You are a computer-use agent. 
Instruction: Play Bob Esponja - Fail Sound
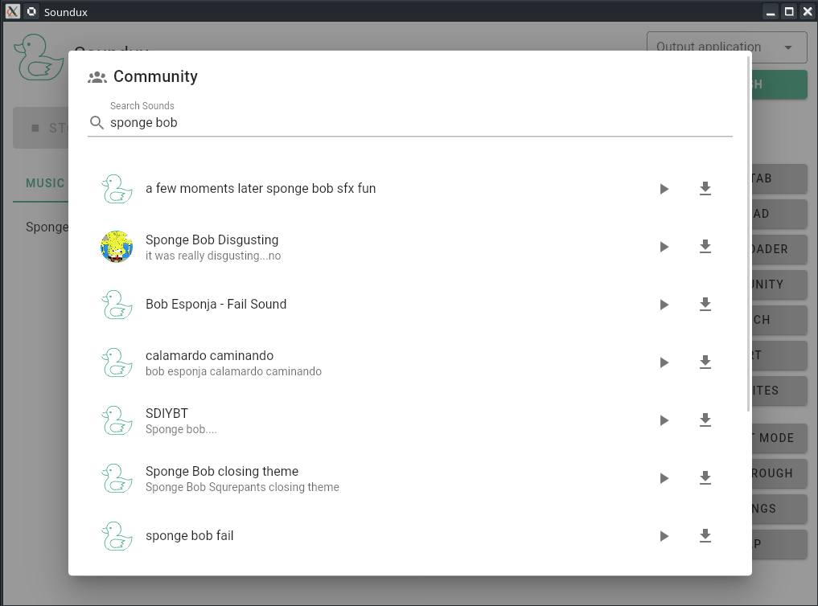(664, 305)
